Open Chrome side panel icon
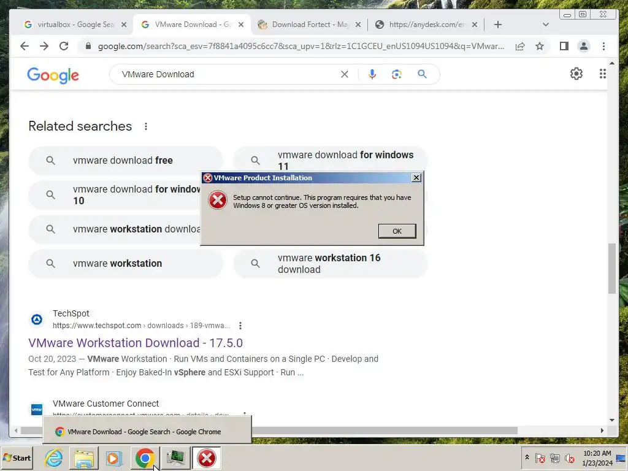The image size is (628, 471). (x=564, y=46)
